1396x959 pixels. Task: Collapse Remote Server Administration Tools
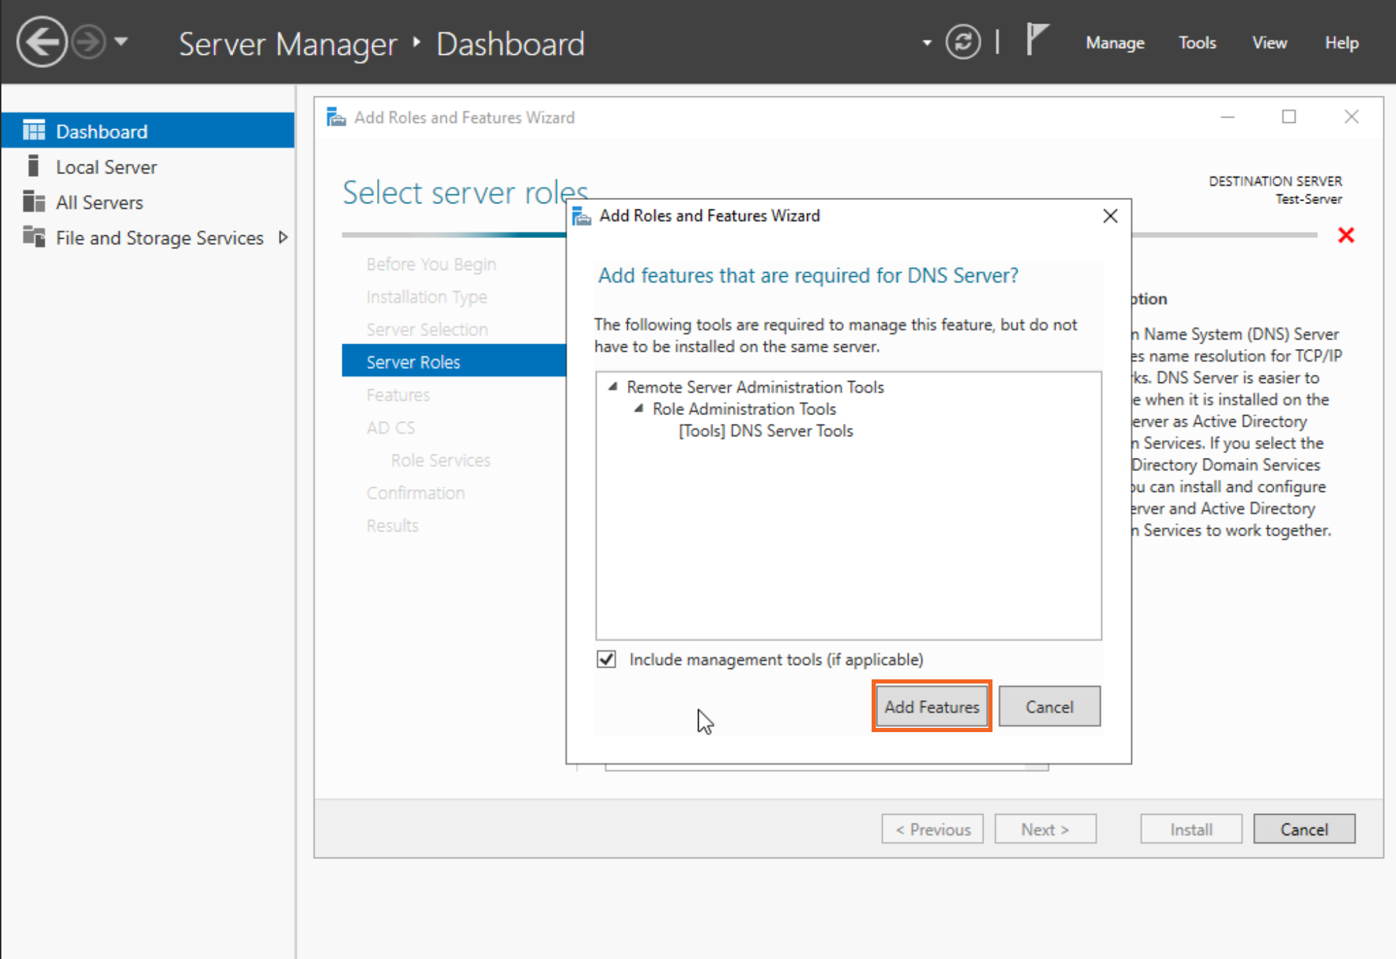pos(612,387)
